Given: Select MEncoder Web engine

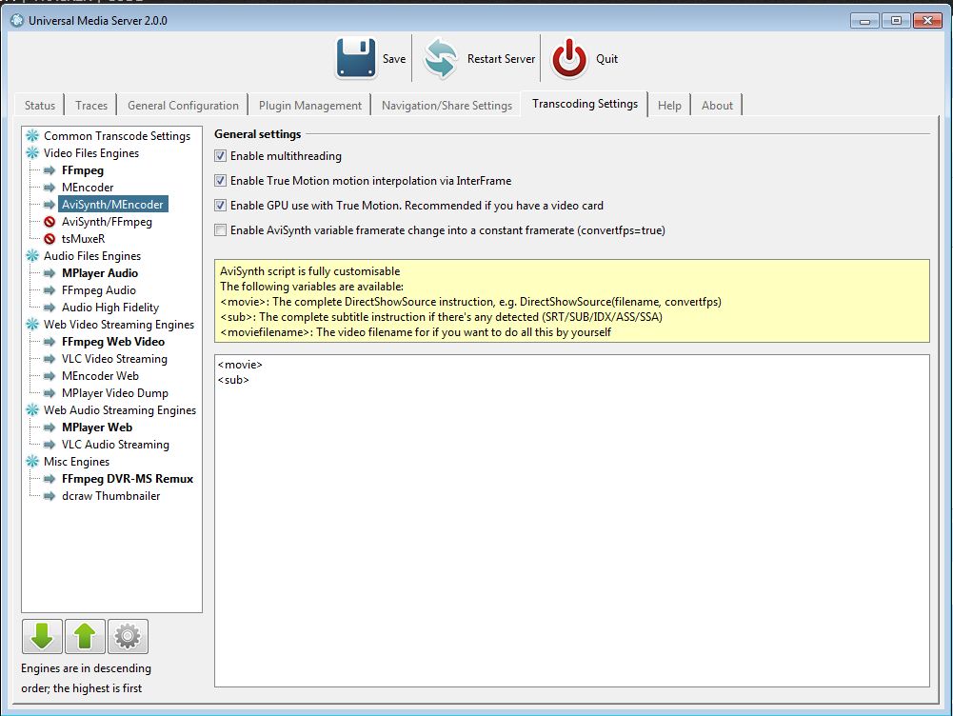Looking at the screenshot, I should pyautogui.click(x=100, y=376).
